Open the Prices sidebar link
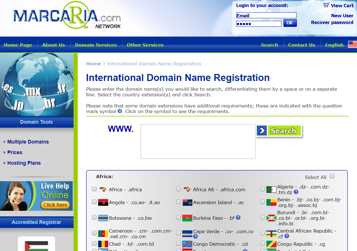 pos(15,152)
